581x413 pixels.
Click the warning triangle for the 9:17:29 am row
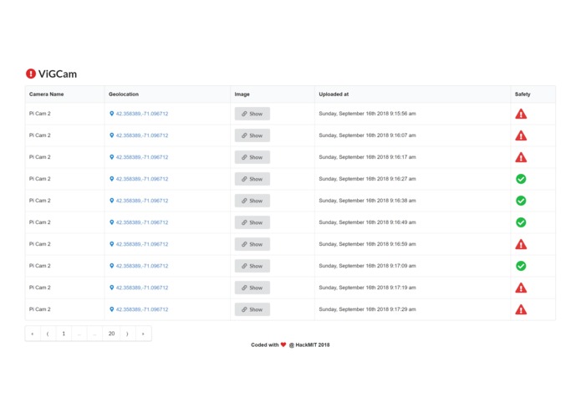click(521, 309)
